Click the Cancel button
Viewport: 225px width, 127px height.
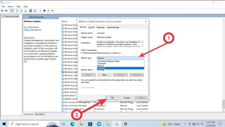pos(127,98)
